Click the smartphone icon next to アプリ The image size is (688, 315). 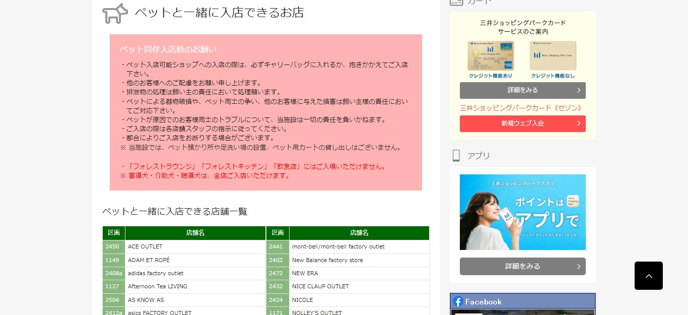[x=456, y=155]
